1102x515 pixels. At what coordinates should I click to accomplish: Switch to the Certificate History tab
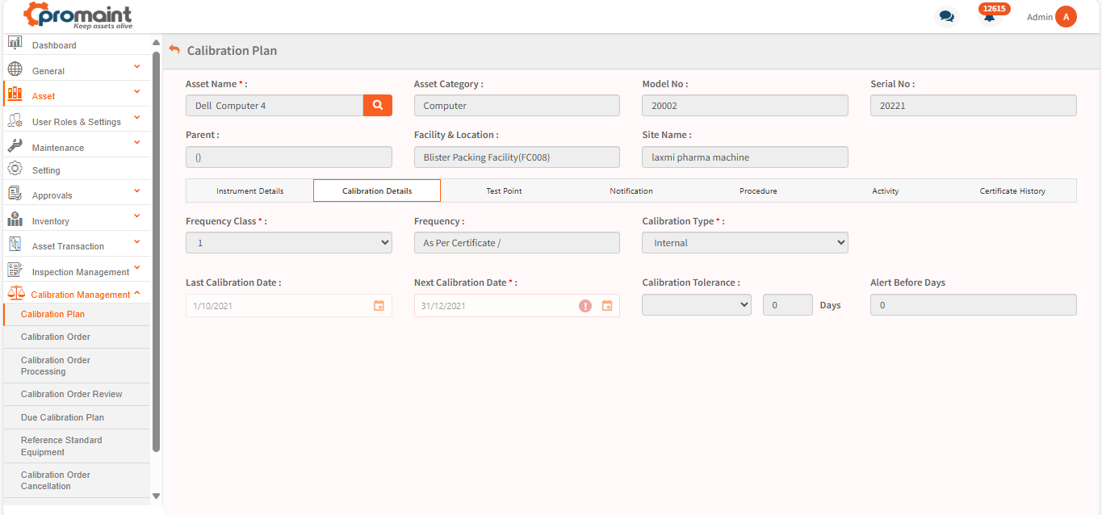coord(1012,191)
